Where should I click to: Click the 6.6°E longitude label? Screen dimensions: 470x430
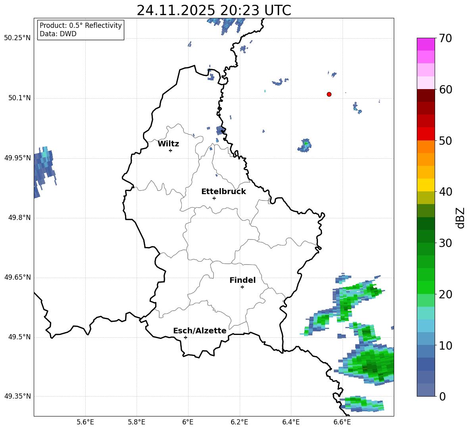click(x=342, y=422)
